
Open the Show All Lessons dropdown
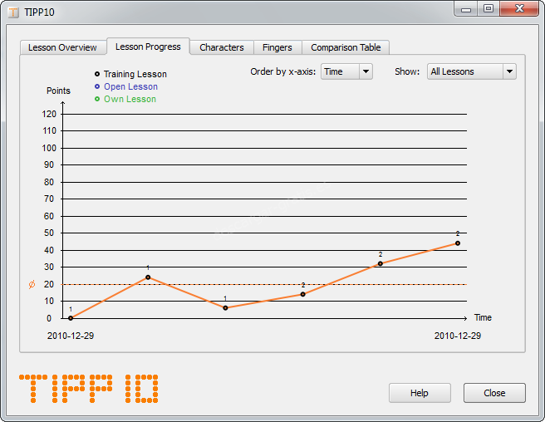pos(471,71)
